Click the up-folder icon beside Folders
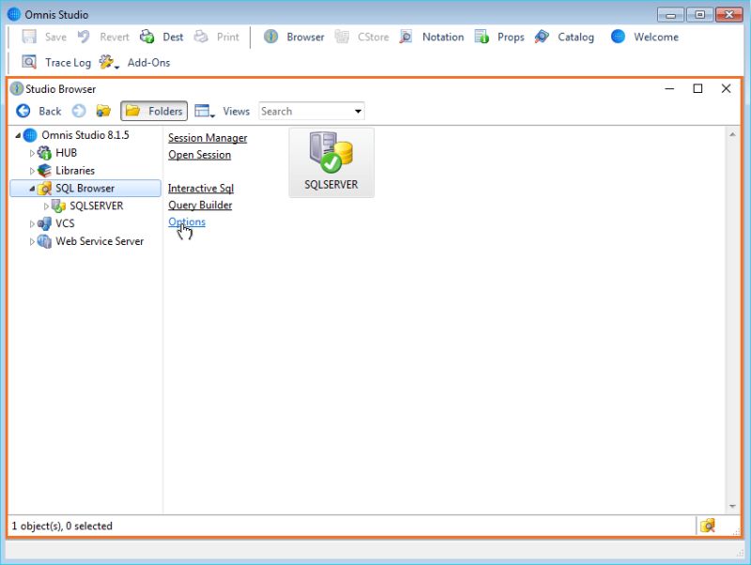The width and height of the screenshot is (751, 565). click(103, 111)
